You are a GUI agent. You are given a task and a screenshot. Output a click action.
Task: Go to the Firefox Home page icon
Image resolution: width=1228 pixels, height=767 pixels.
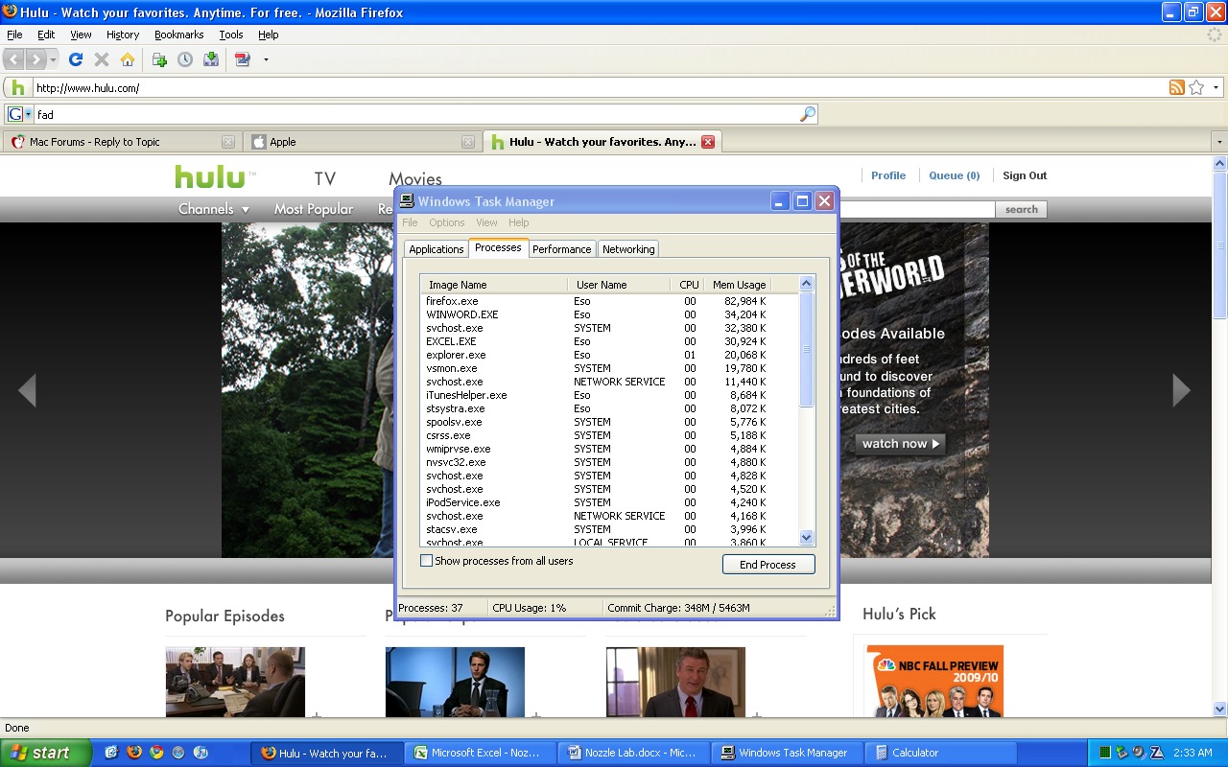tap(128, 59)
